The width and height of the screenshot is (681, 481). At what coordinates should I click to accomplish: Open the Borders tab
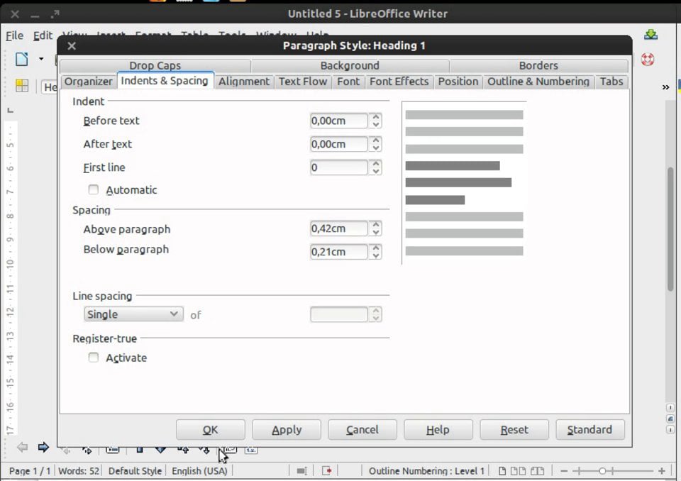pyautogui.click(x=538, y=65)
